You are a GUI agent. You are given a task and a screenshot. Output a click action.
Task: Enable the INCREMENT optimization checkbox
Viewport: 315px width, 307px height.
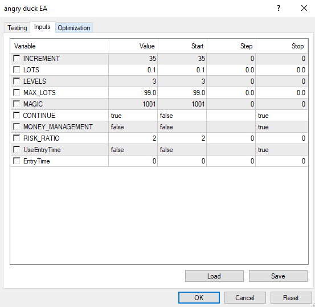click(x=17, y=59)
